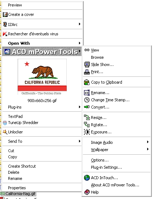Expand the Plug-ins submenu arrow

point(80,107)
